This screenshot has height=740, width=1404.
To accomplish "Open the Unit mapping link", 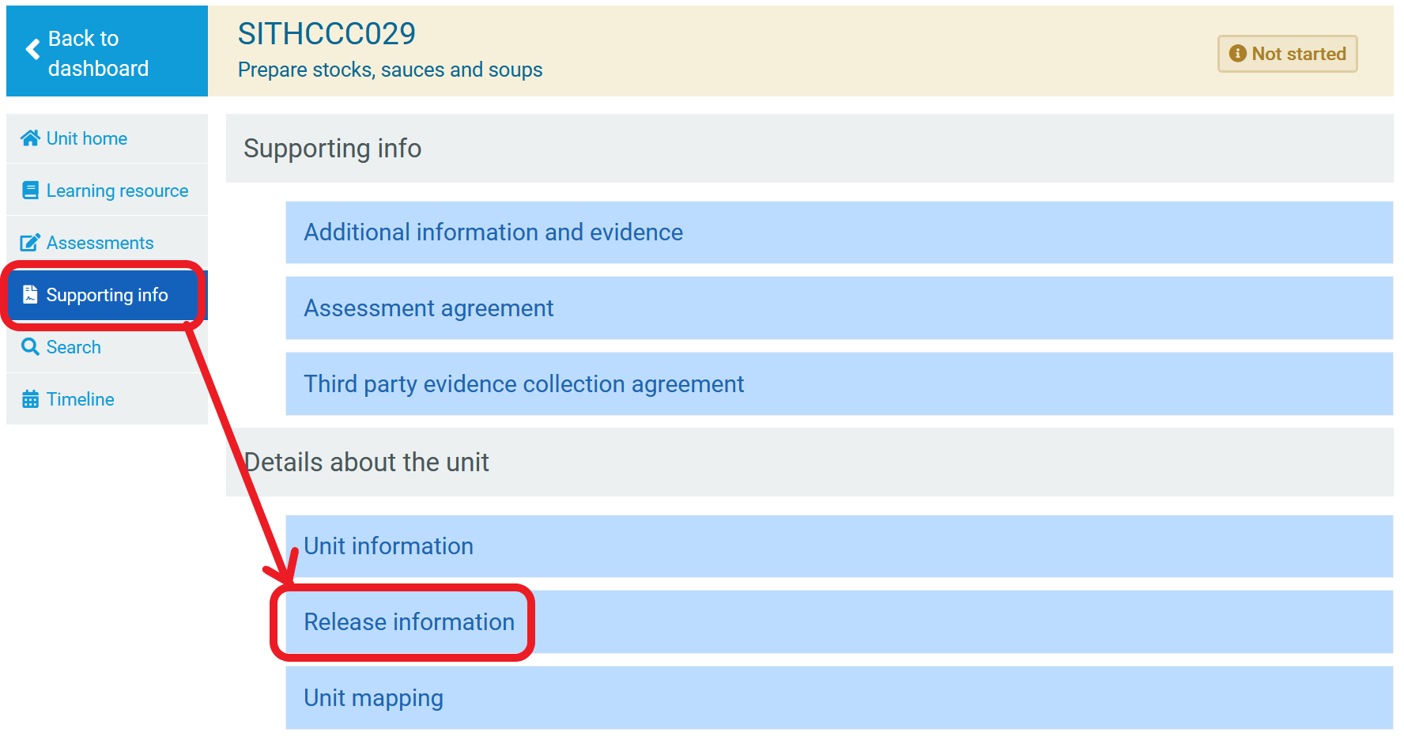I will (373, 698).
